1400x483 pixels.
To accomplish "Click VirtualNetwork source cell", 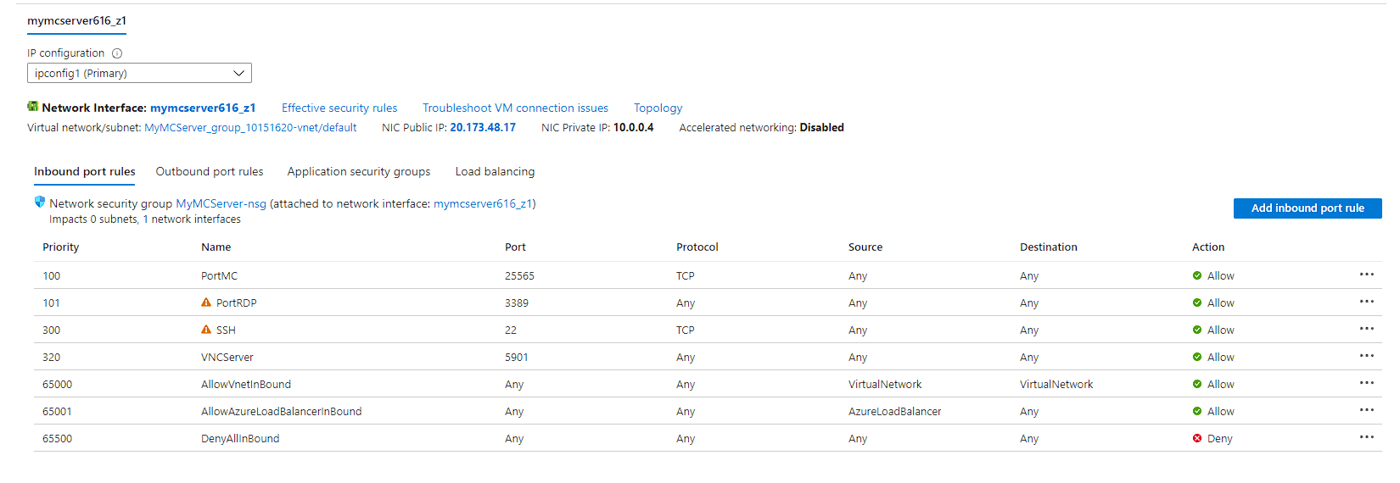I will (x=885, y=384).
